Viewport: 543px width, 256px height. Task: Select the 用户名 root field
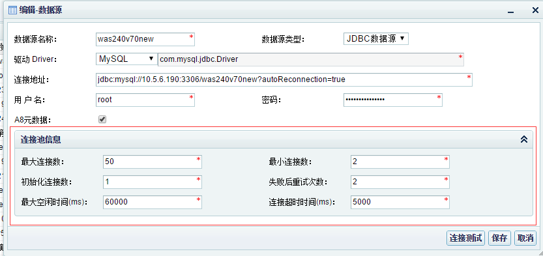click(x=145, y=100)
